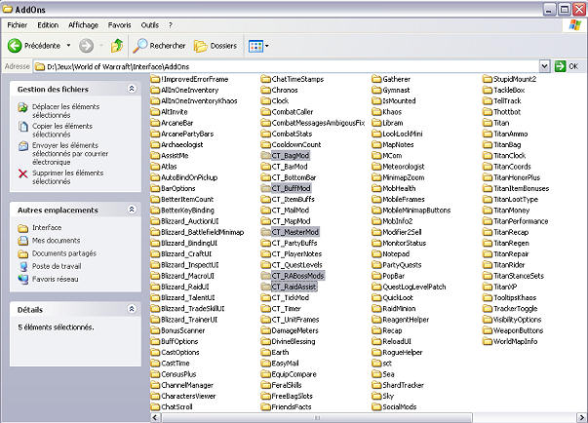Go up one folder level icon
The height and width of the screenshot is (423, 588).
coord(117,45)
